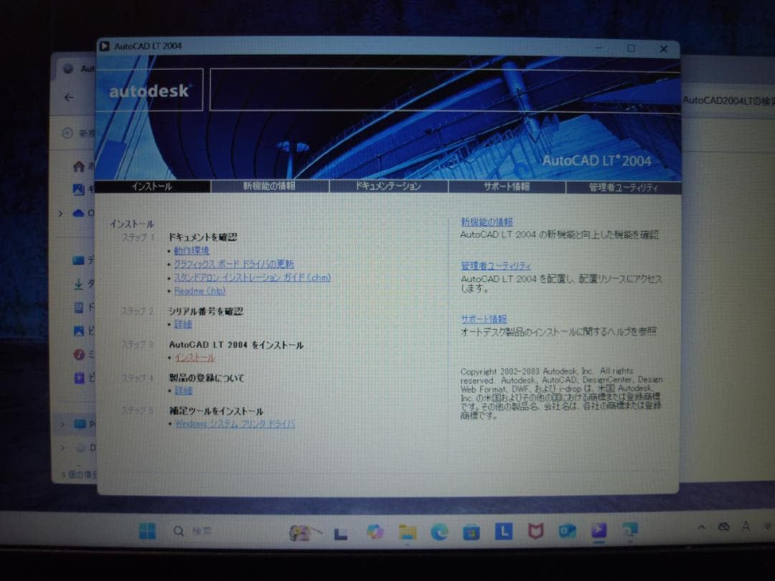Click the IME letter A indicator
This screenshot has width=775, height=581.
746,526
